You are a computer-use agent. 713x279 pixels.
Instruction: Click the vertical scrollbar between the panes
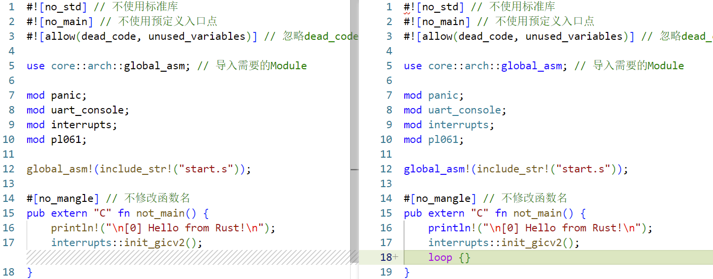point(354,98)
